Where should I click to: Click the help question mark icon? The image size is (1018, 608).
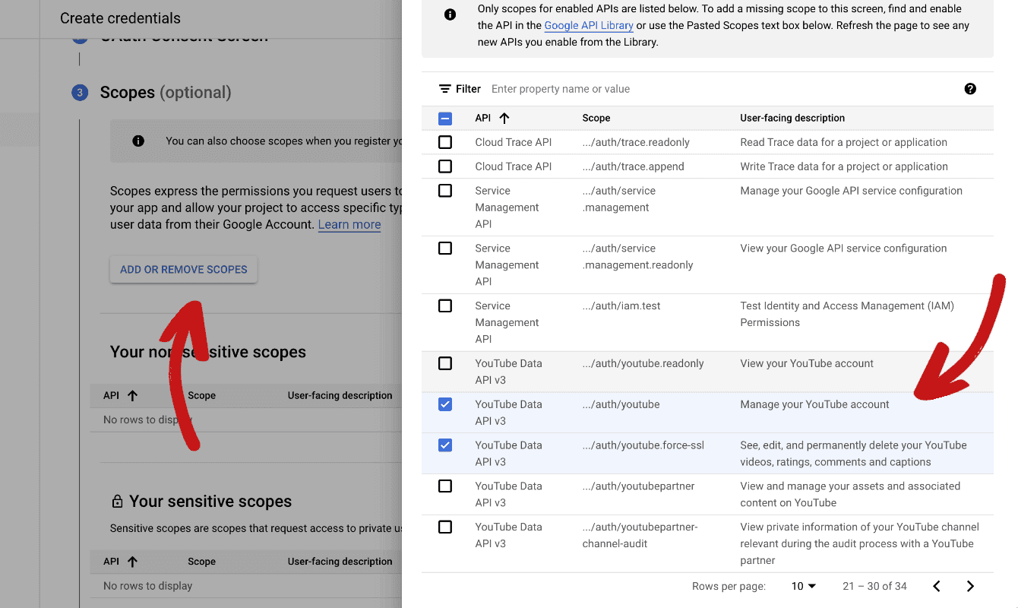pos(970,89)
